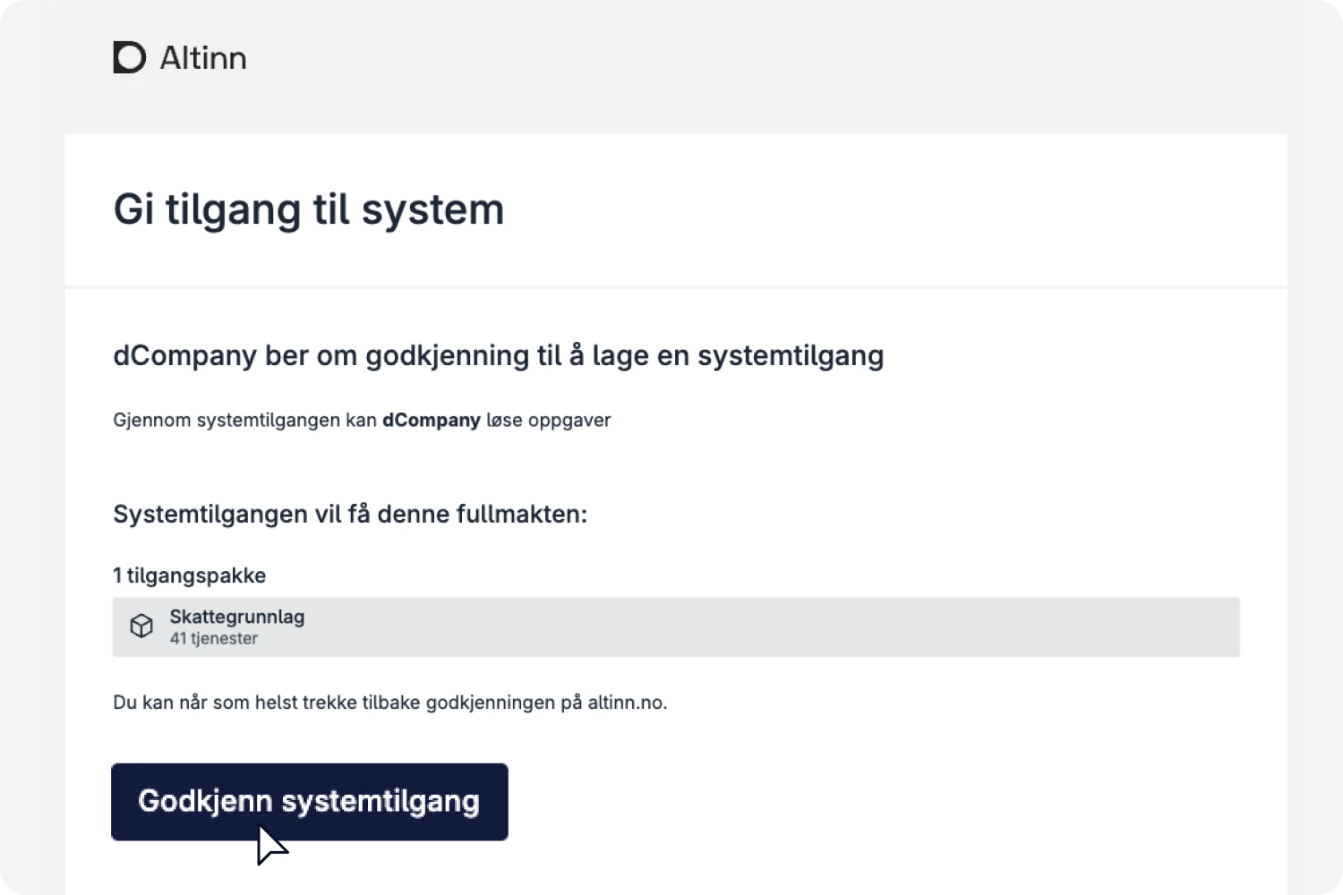Viewport: 1343px width, 895px height.
Task: Click 'dCompany' at start of request subheading
Action: (184, 356)
